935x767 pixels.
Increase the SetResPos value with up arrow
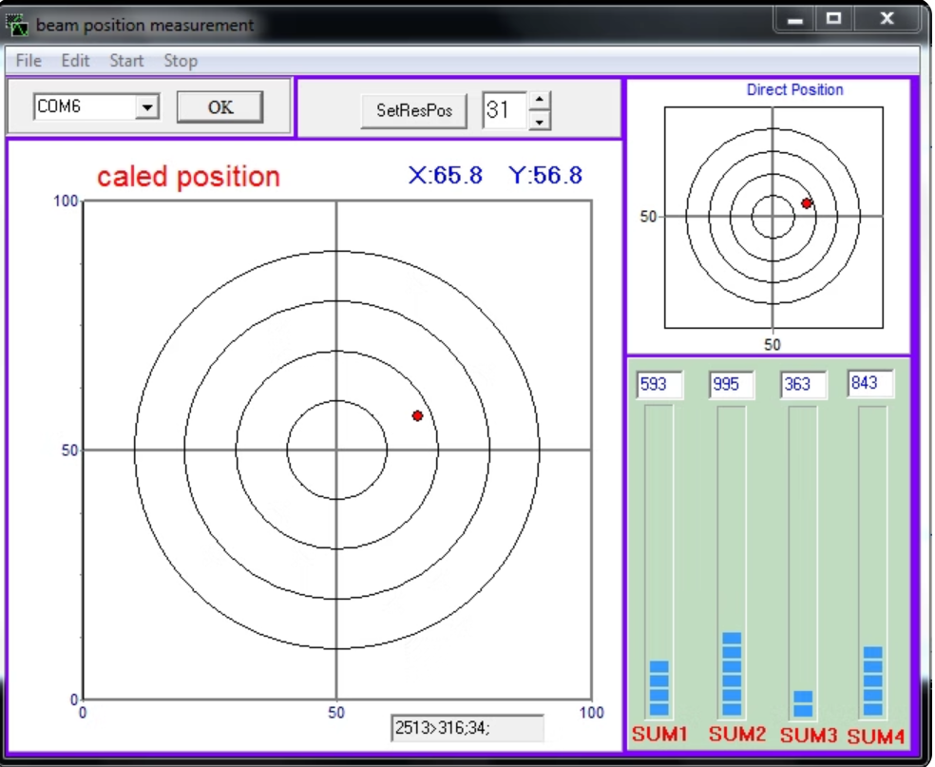point(539,100)
